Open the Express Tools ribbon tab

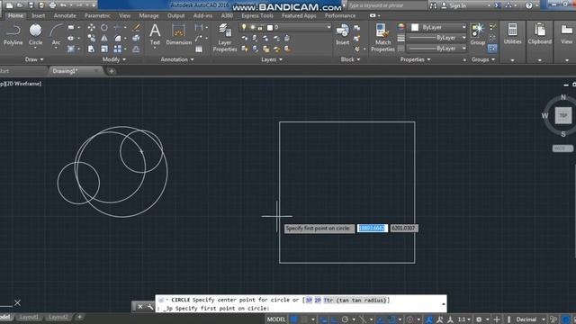click(257, 15)
